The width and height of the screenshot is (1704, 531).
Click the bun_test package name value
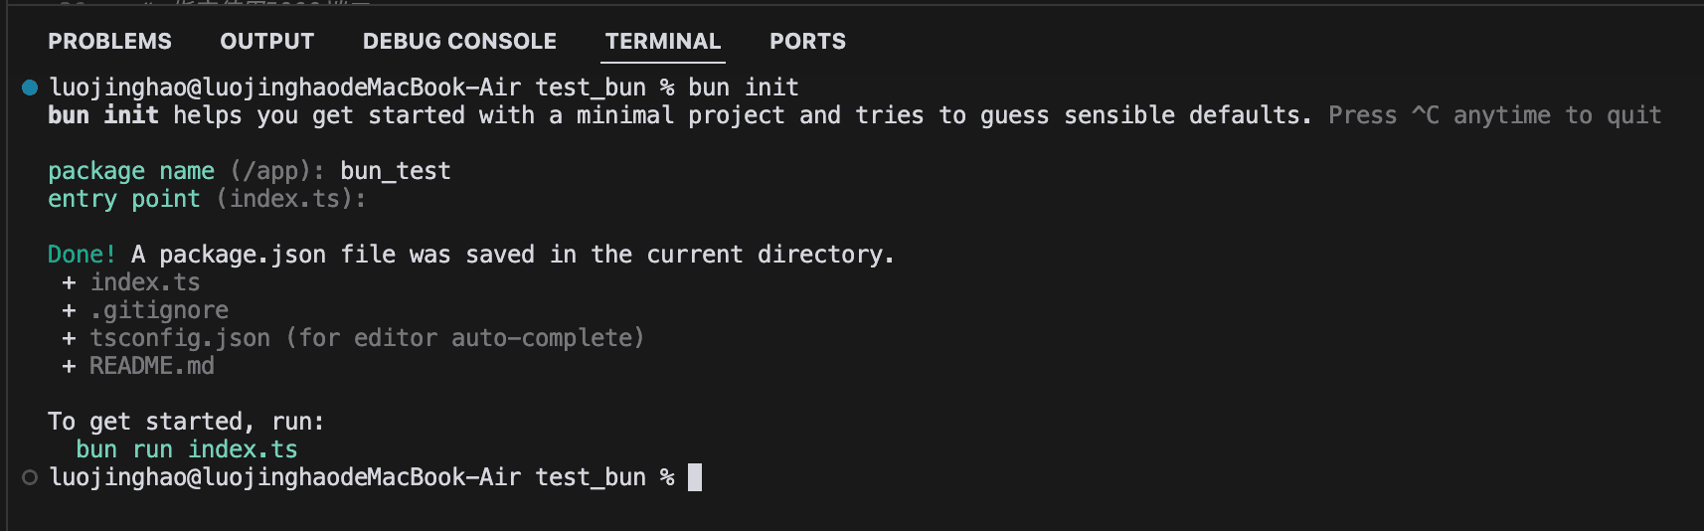point(396,171)
